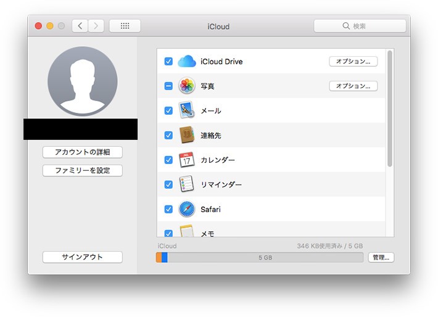
Task: Click the back arrow in toolbar
Action: click(x=80, y=26)
